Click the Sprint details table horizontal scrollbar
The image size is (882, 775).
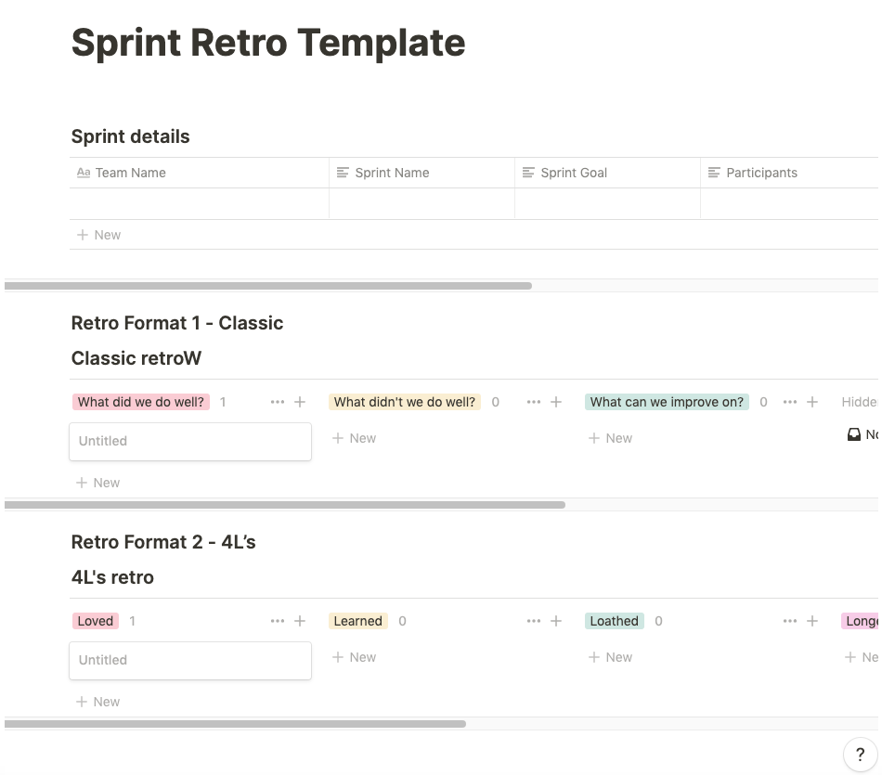[268, 286]
